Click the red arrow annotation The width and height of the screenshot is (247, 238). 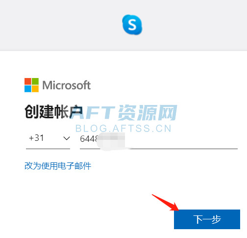(165, 202)
